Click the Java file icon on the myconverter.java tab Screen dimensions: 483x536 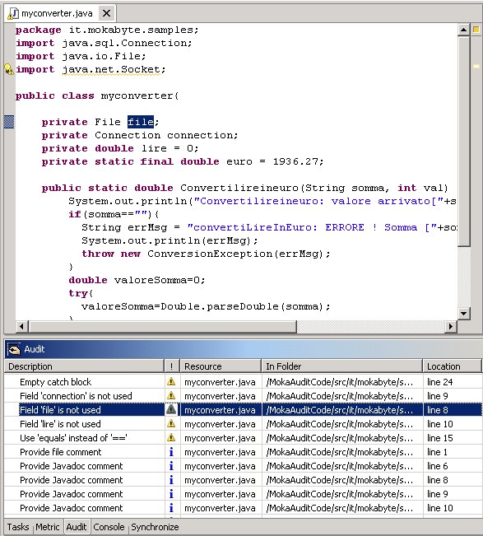coord(13,13)
